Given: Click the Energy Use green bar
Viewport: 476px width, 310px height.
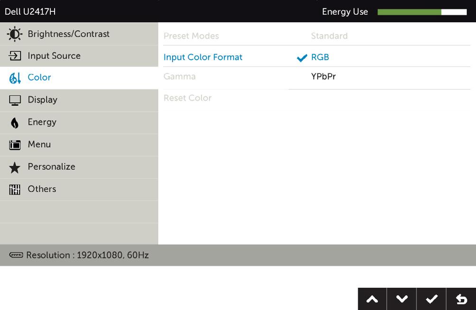Looking at the screenshot, I should tap(409, 12).
